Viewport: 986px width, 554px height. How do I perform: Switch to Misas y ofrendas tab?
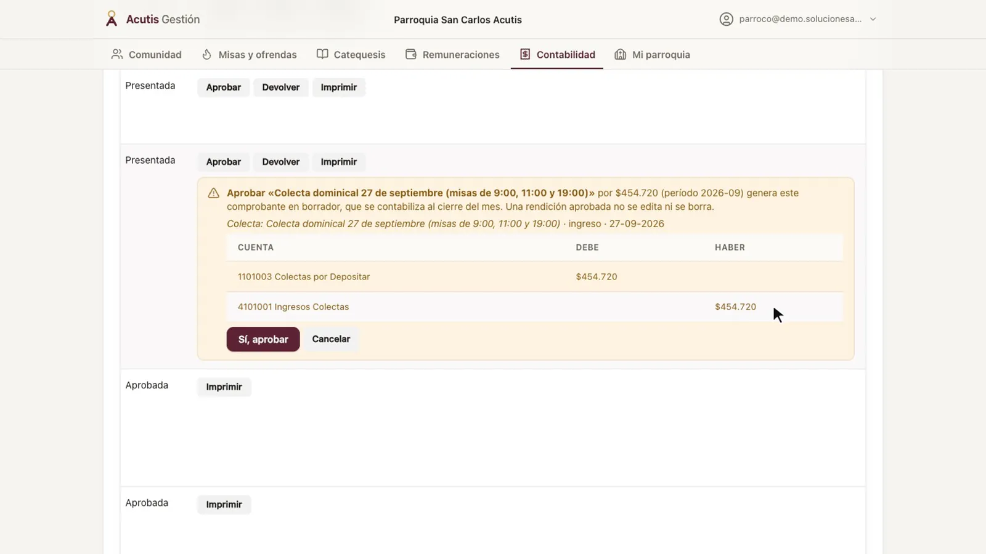click(250, 54)
